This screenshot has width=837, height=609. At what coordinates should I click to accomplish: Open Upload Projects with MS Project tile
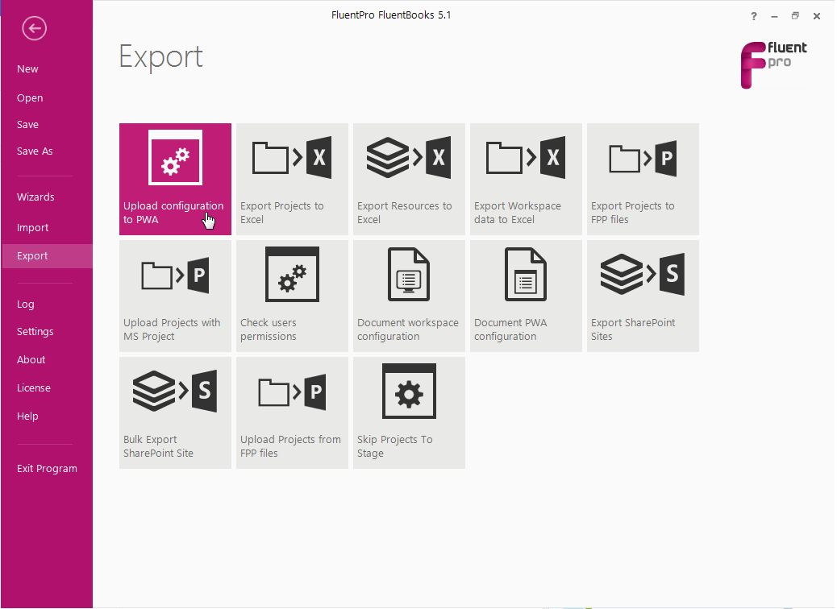[x=175, y=296]
